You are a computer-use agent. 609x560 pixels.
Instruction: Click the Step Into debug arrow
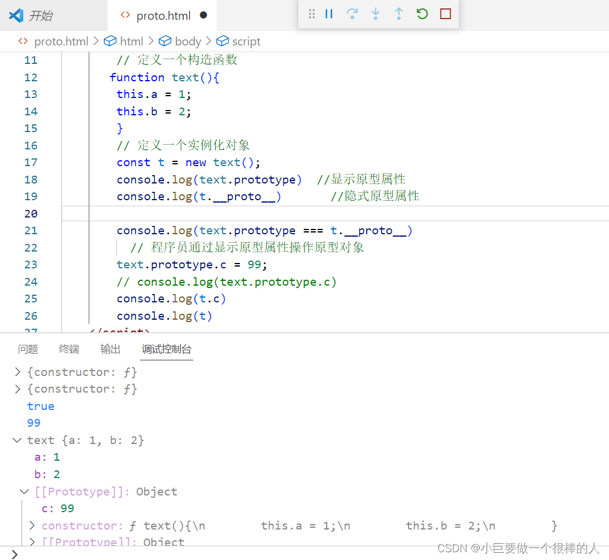coord(375,14)
